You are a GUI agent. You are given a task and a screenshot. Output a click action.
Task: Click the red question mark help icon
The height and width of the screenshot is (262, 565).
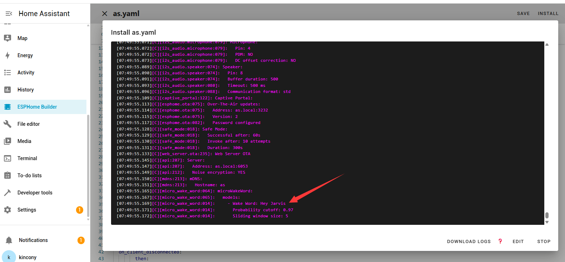click(x=500, y=241)
